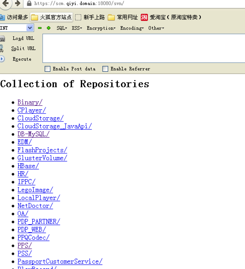
Task: Open the 新手上路 bookmark
Action: pos(90,17)
